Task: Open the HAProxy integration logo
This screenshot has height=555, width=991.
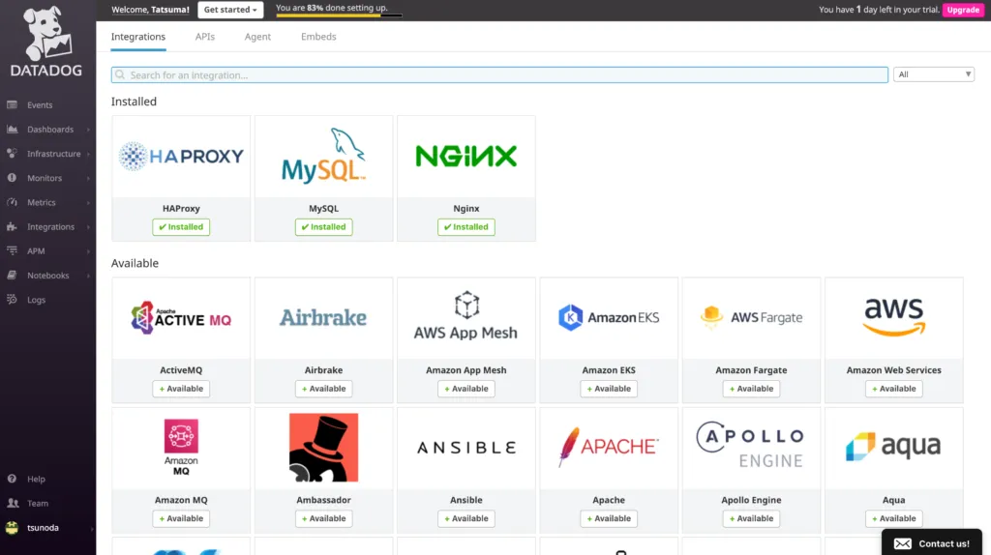Action: coord(181,156)
